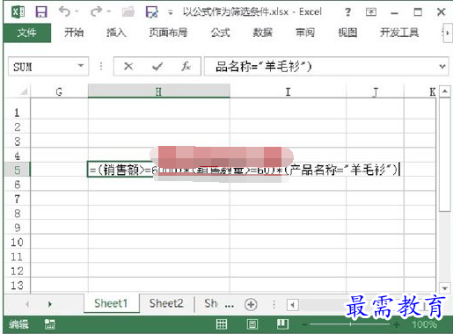The width and height of the screenshot is (453, 334).
Task: Expand the formula bar with chevron
Action: [442, 67]
